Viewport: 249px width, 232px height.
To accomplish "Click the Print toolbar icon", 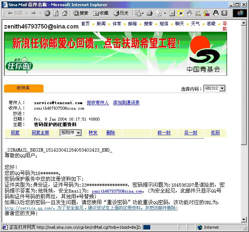I will 150,13.
